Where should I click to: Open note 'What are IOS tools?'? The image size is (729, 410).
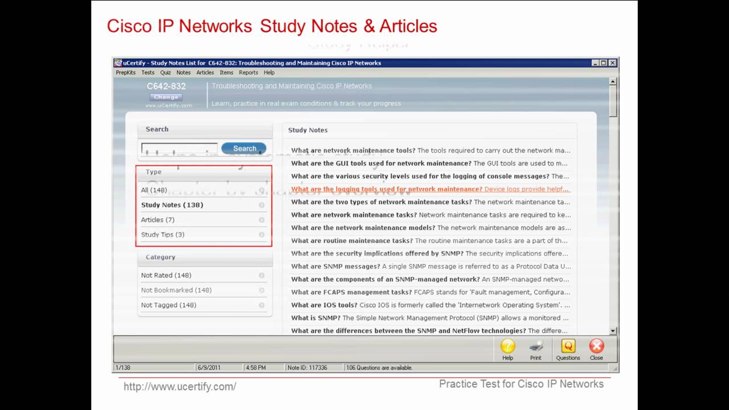pyautogui.click(x=431, y=305)
